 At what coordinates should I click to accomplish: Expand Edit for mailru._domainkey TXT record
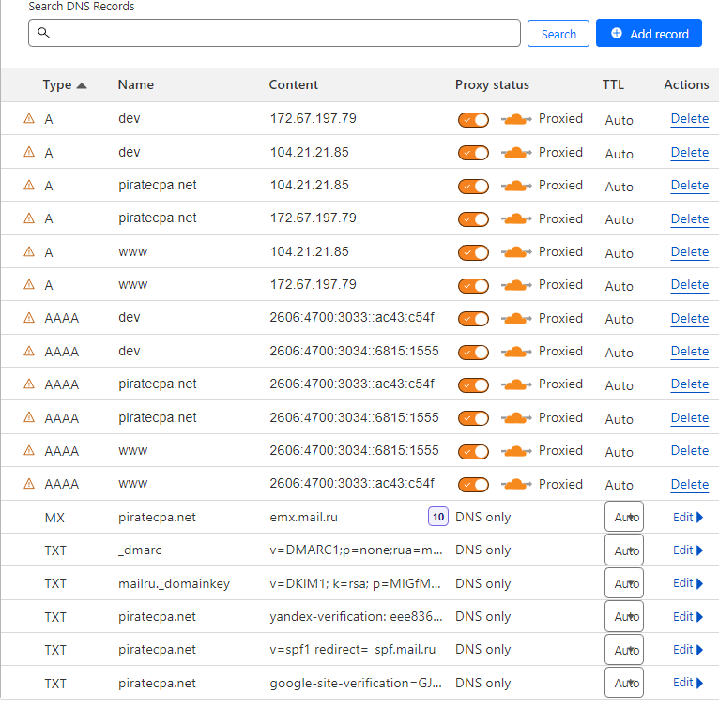(687, 583)
